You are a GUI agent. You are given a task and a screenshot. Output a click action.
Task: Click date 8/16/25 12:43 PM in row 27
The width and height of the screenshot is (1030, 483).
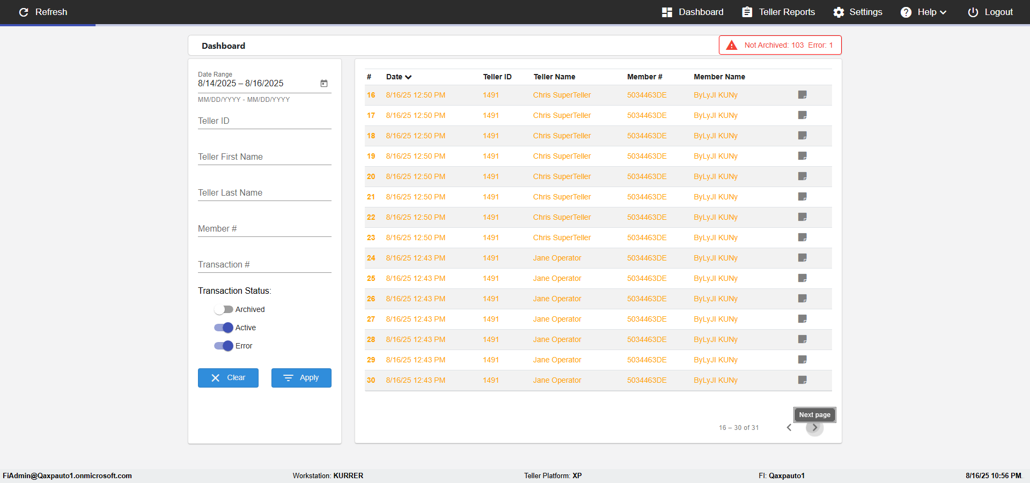pos(416,319)
